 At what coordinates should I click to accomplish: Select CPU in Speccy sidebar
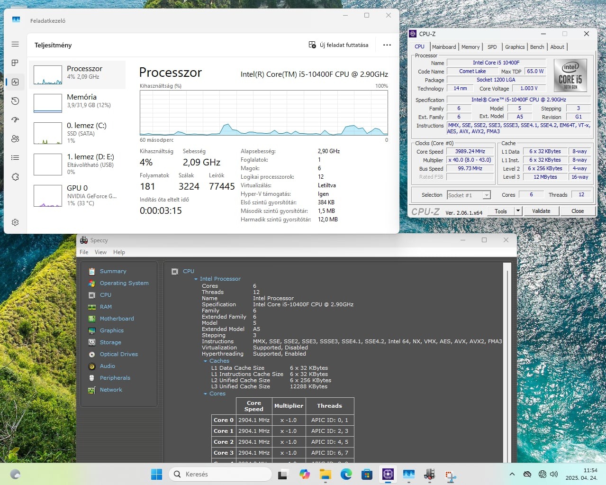pos(105,295)
